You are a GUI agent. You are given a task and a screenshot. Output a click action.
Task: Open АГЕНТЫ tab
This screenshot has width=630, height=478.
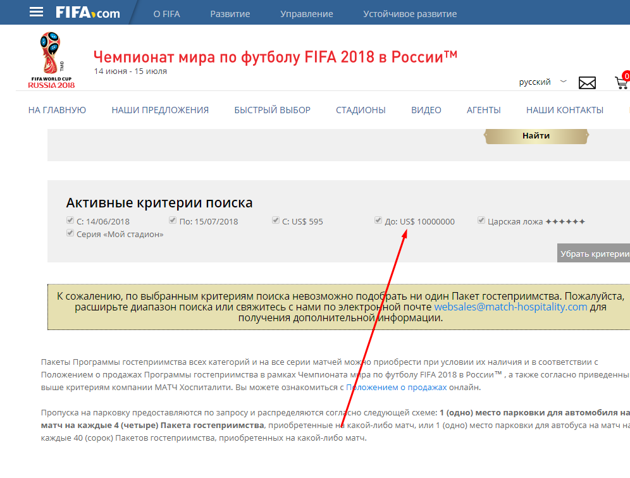(x=484, y=110)
